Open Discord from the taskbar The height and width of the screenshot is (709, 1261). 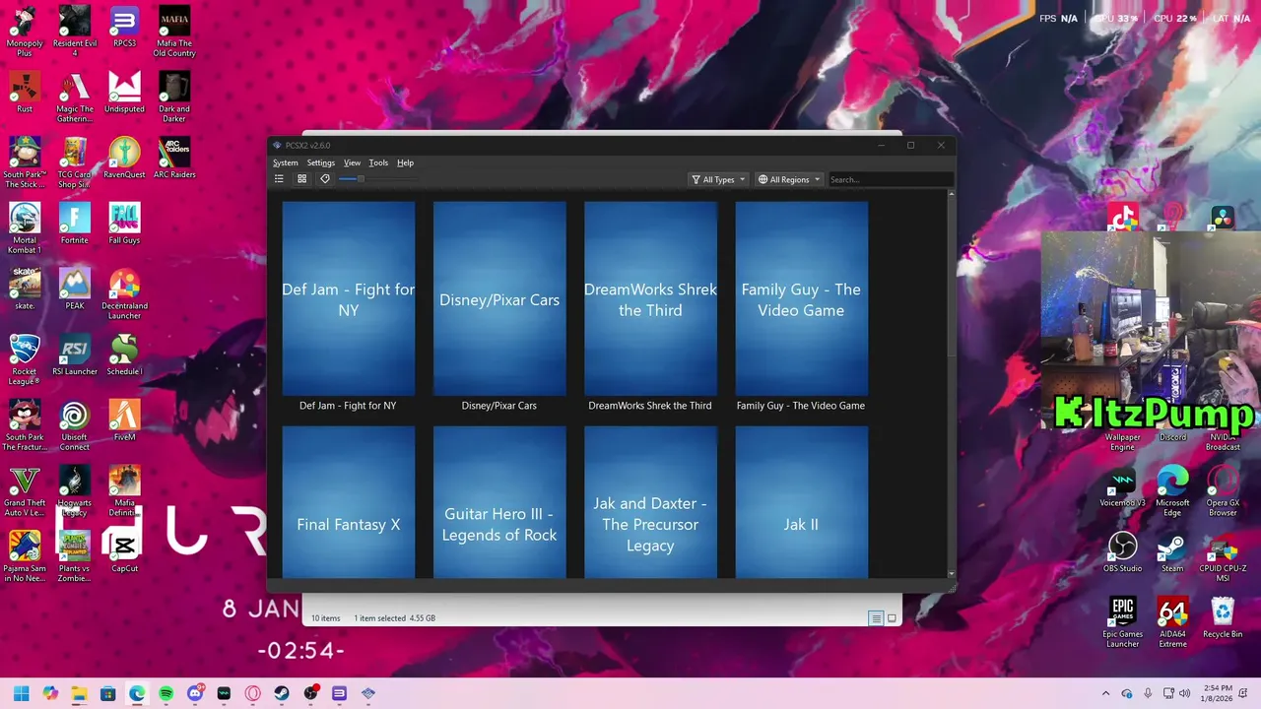pyautogui.click(x=195, y=693)
